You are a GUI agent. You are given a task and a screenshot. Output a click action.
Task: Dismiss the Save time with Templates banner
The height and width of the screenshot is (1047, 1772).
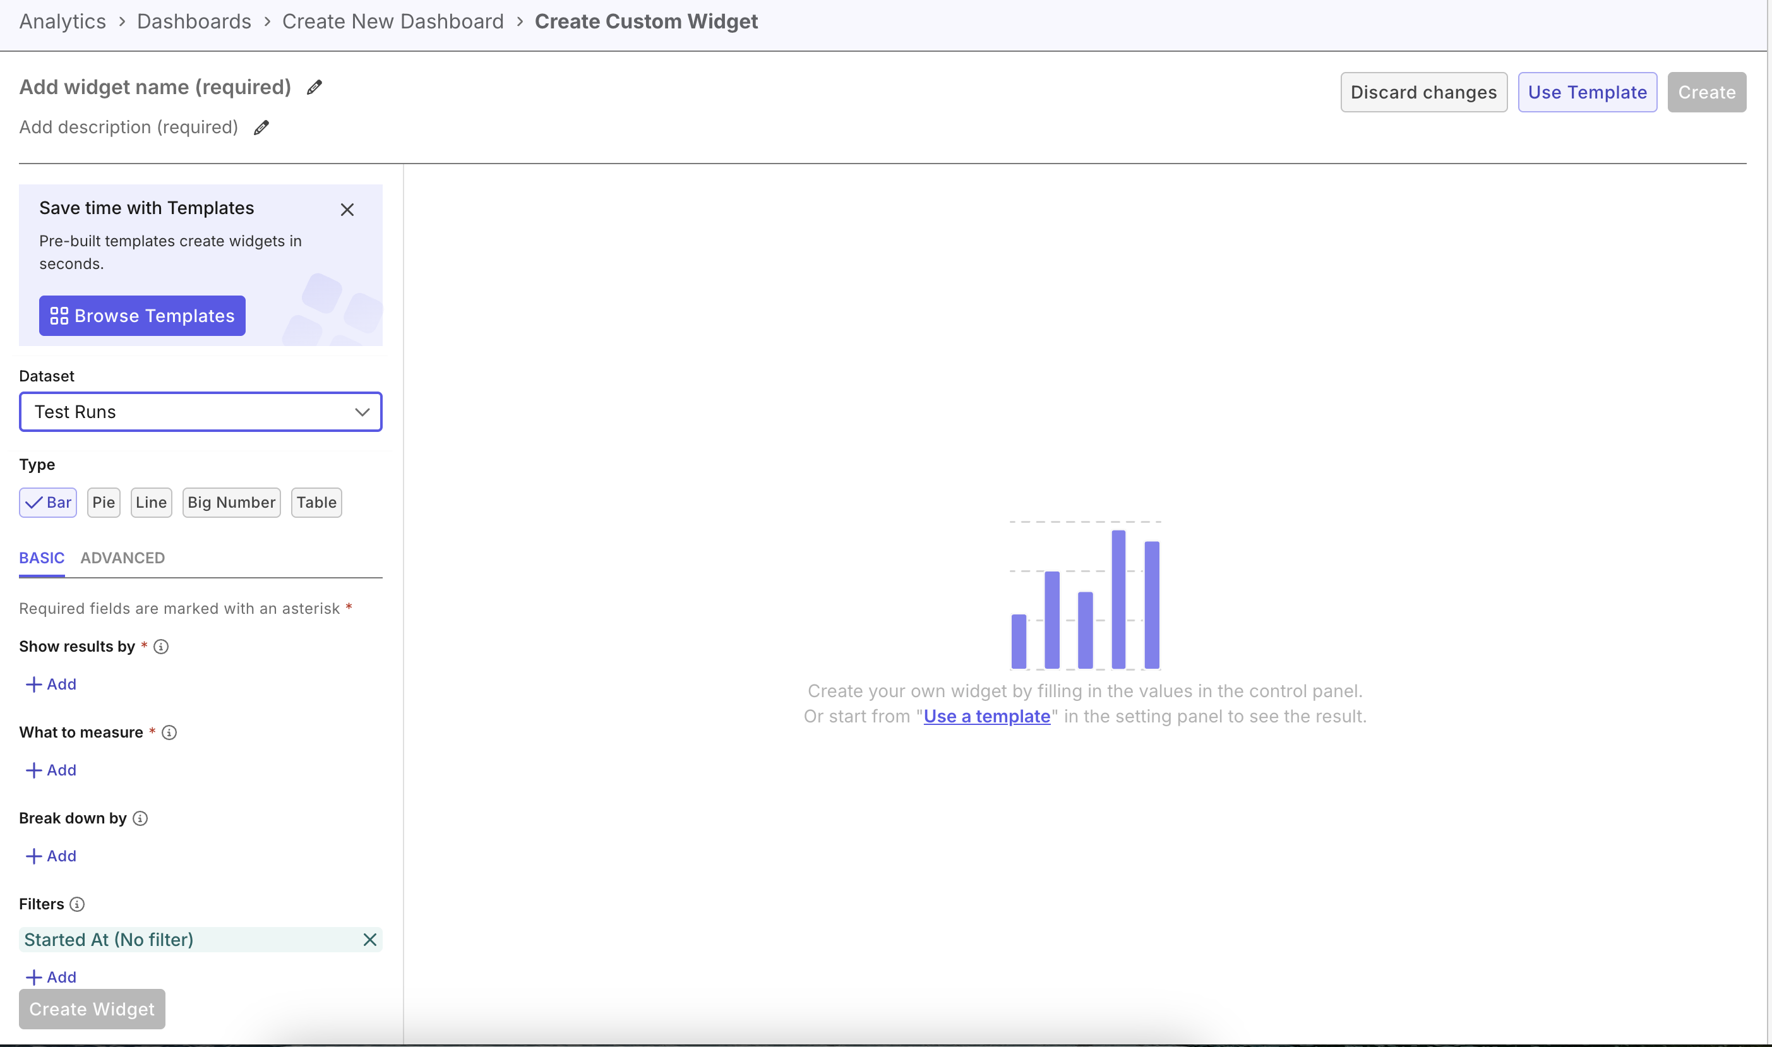tap(347, 210)
